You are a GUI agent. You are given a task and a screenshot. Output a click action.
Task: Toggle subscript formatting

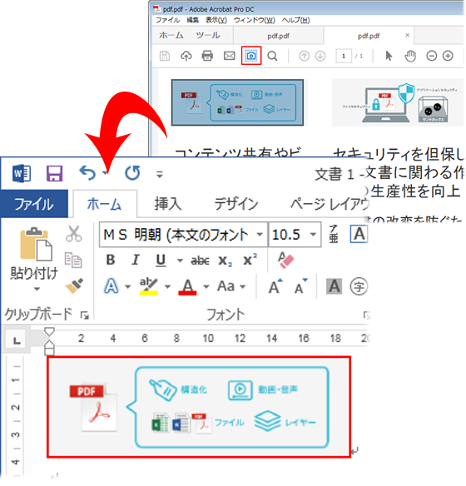225,261
